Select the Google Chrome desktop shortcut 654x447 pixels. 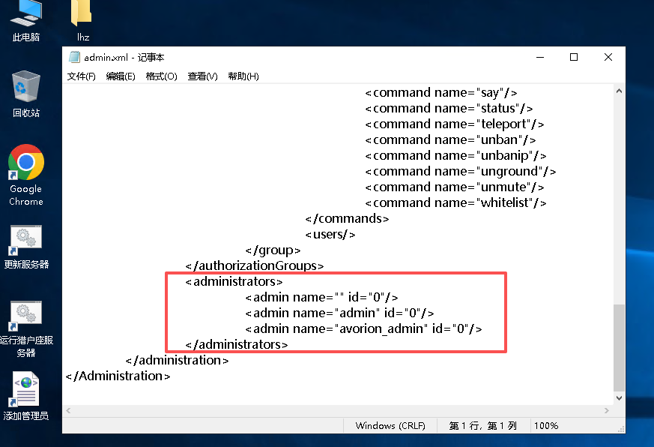pyautogui.click(x=26, y=175)
